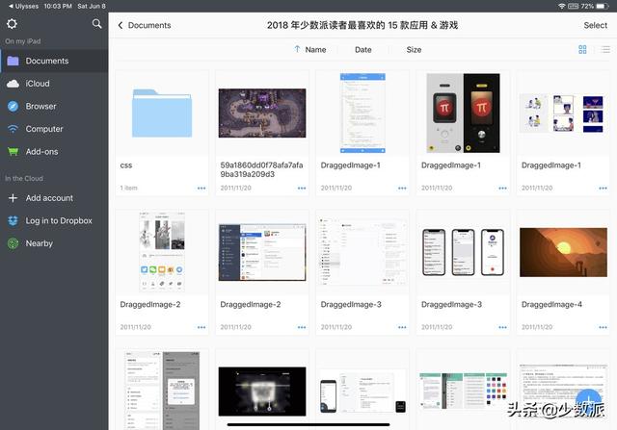Open the DraggedImage-2 share sheet thumbnail
The width and height of the screenshot is (617, 430).
(x=162, y=252)
